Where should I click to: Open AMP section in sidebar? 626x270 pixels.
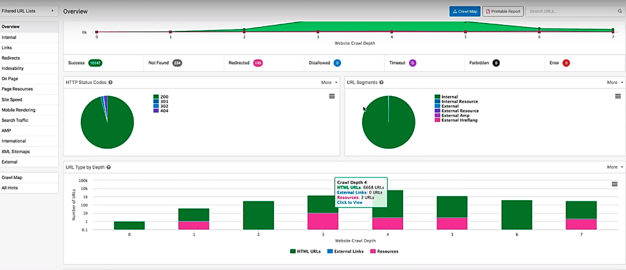[x=30, y=131]
